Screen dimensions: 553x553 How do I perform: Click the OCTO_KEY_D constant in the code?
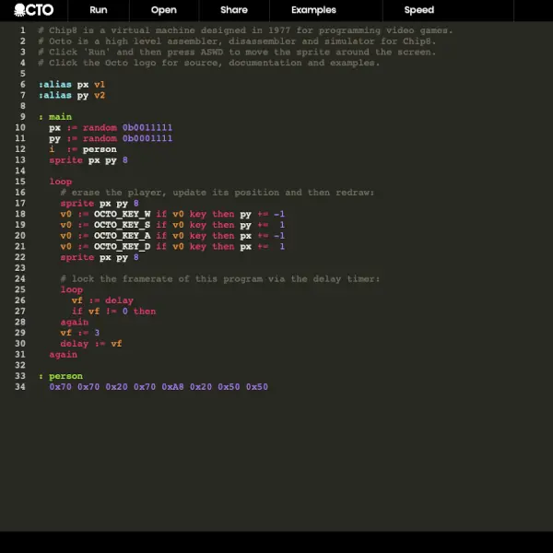(x=122, y=246)
